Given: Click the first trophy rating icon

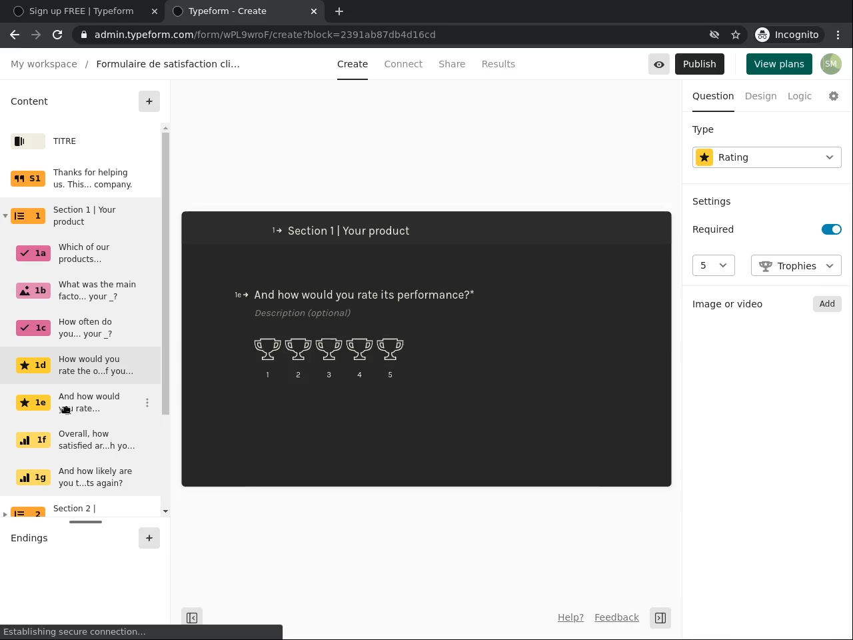Looking at the screenshot, I should click(267, 349).
